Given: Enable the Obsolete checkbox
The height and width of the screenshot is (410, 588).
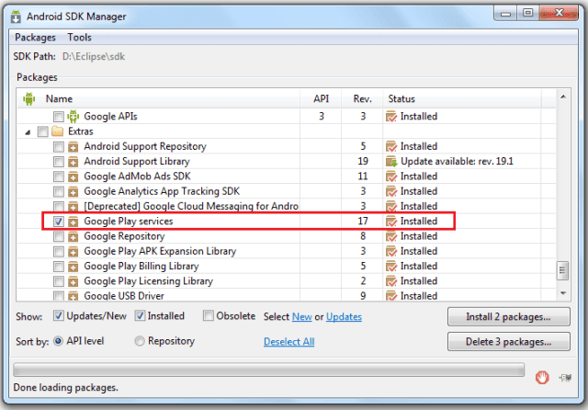Looking at the screenshot, I should 208,316.
